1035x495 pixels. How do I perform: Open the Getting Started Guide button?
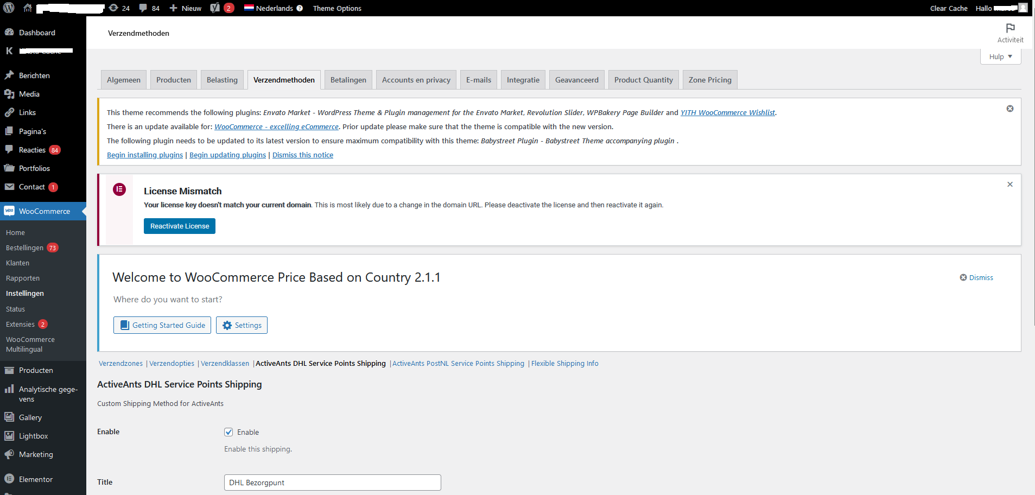[162, 325]
